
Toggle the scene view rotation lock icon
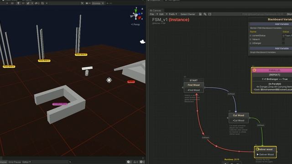142,9
